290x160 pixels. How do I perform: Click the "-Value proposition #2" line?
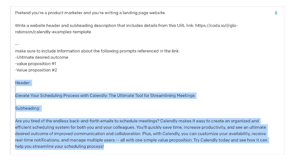pyautogui.click(x=36, y=70)
